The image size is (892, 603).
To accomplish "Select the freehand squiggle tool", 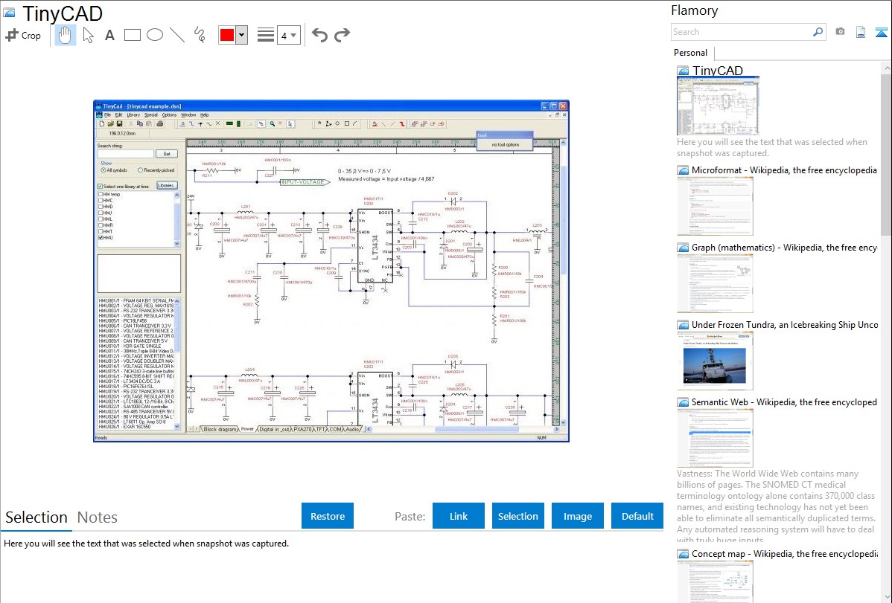I will [199, 35].
